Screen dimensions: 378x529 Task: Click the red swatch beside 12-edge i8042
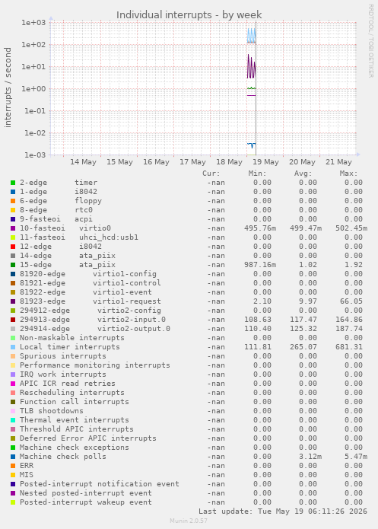click(x=13, y=247)
